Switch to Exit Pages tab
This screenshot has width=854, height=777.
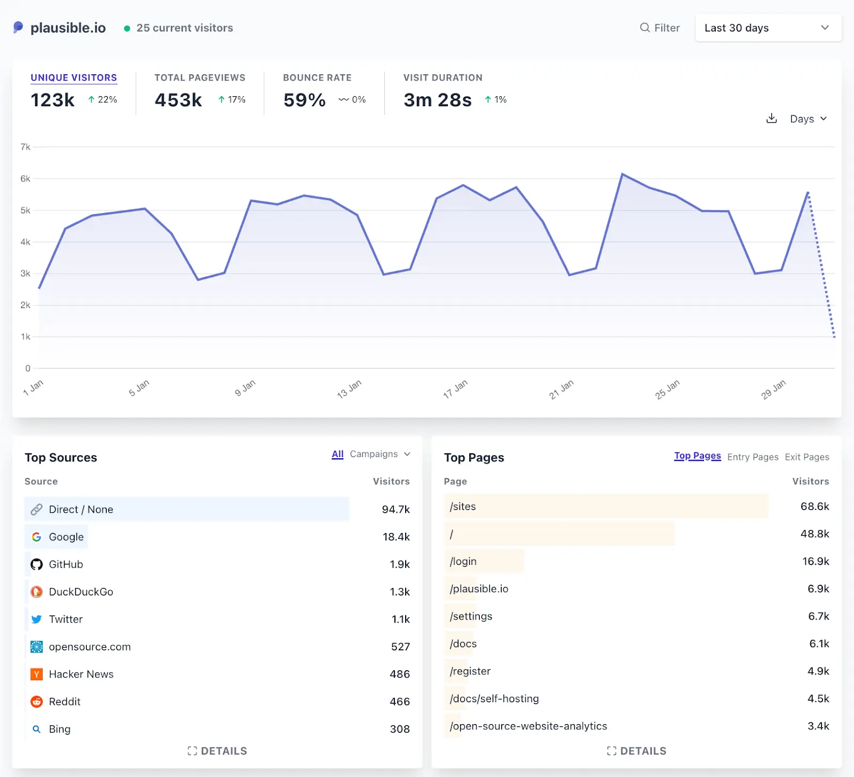[x=806, y=457]
